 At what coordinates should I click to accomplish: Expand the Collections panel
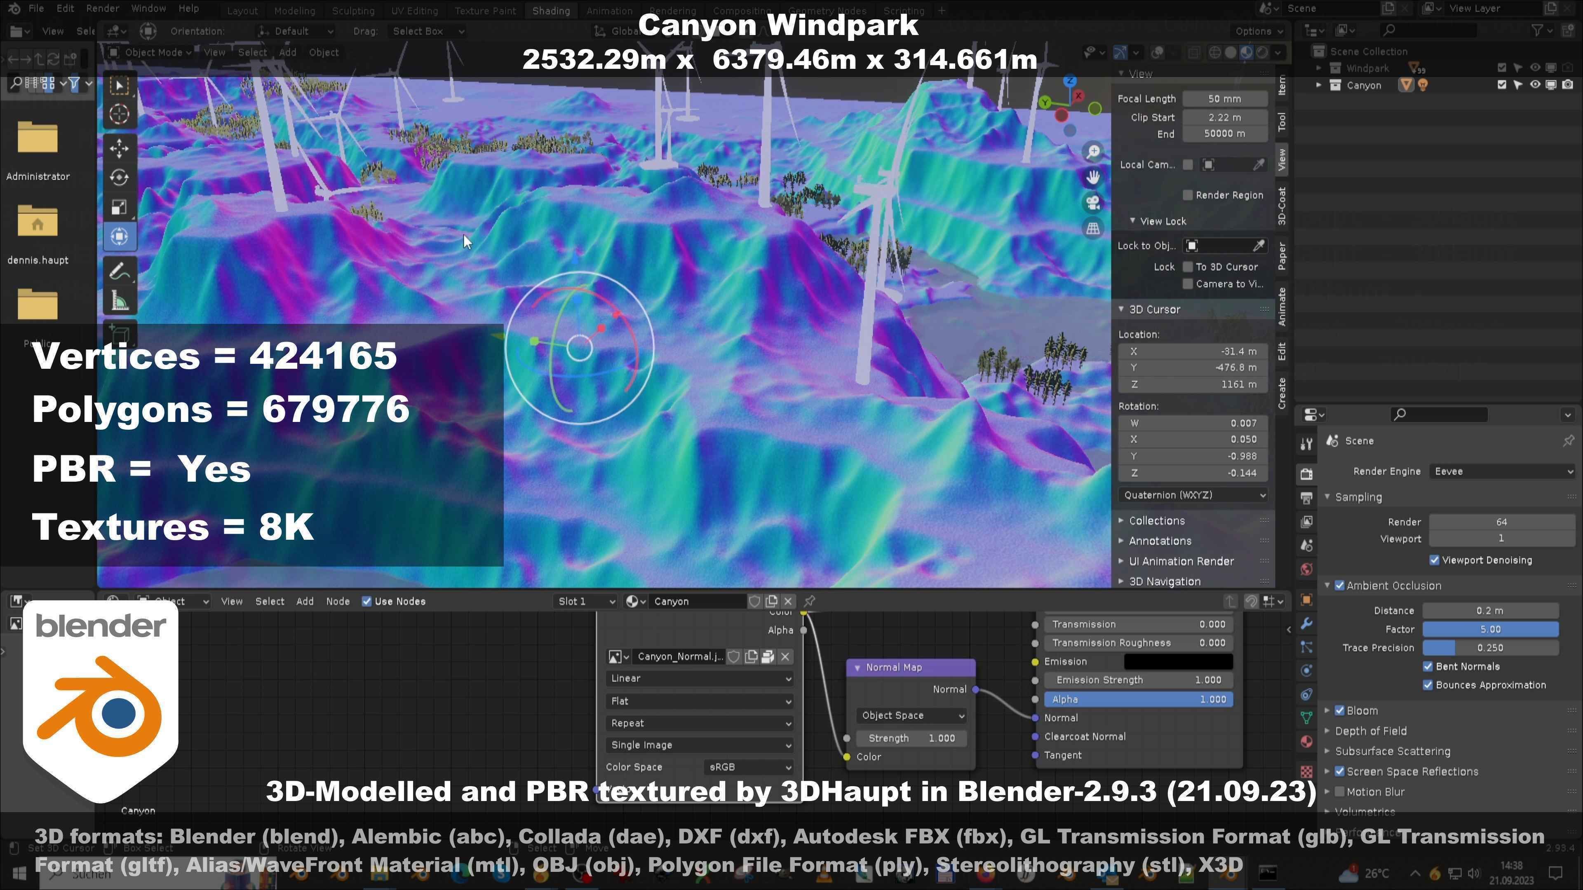[x=1156, y=521]
